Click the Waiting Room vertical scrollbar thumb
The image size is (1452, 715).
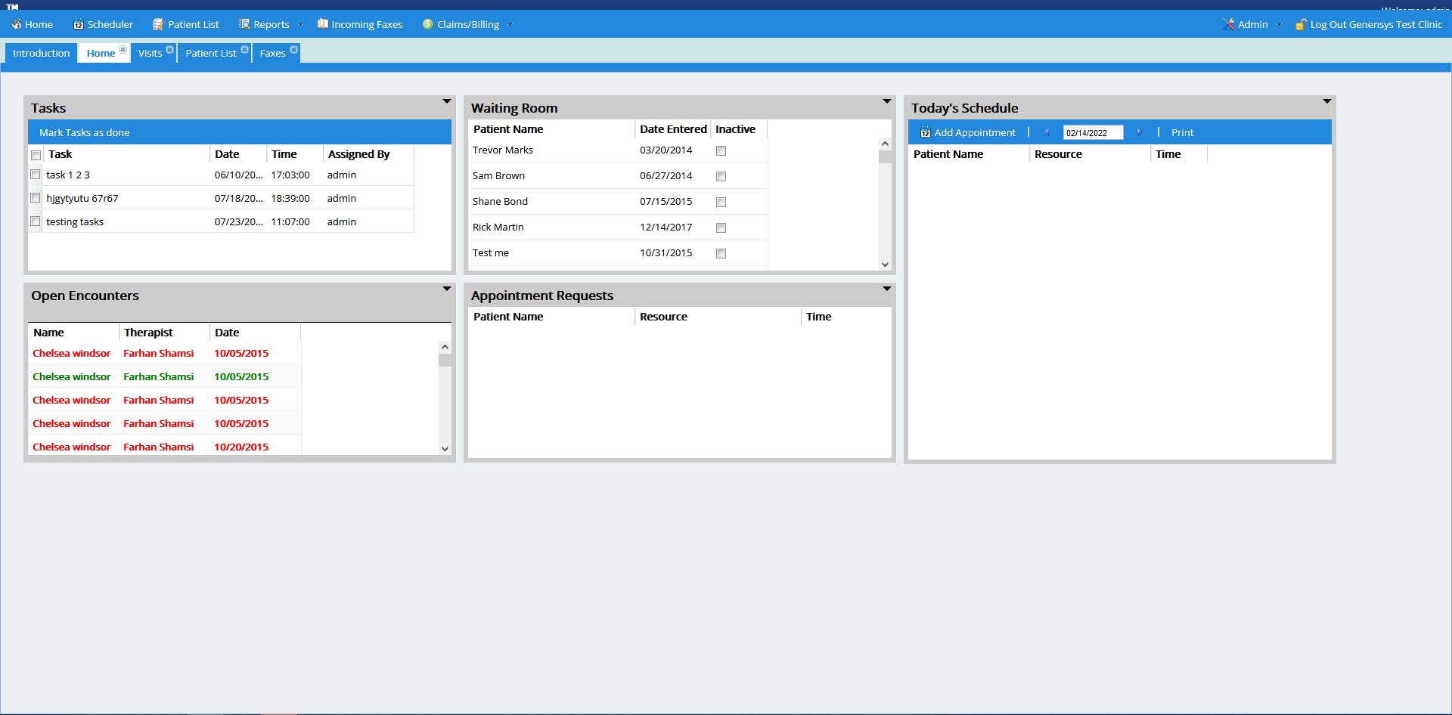[x=885, y=157]
